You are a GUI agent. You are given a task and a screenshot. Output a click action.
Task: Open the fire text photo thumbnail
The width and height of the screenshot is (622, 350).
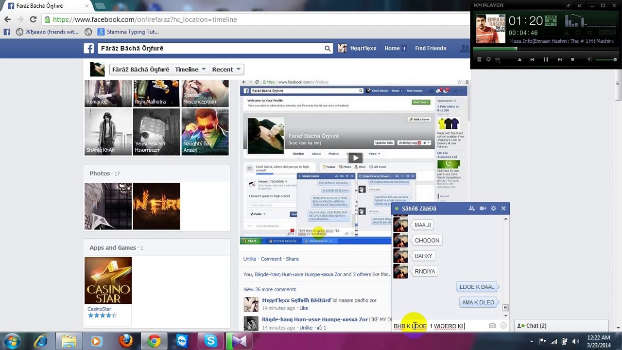pyautogui.click(x=156, y=206)
